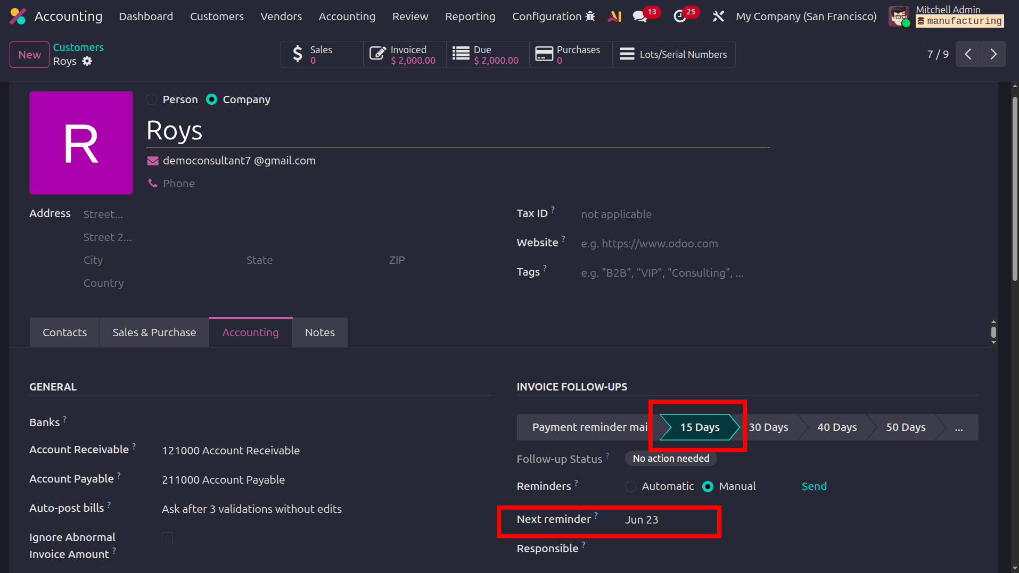This screenshot has width=1019, height=573.
Task: Switch to the Notes tab
Action: click(320, 333)
